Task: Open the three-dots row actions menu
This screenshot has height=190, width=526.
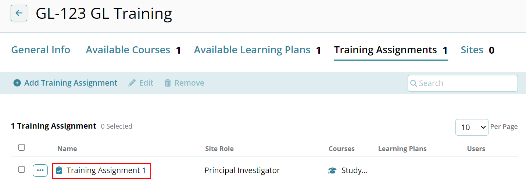Action: [x=40, y=171]
